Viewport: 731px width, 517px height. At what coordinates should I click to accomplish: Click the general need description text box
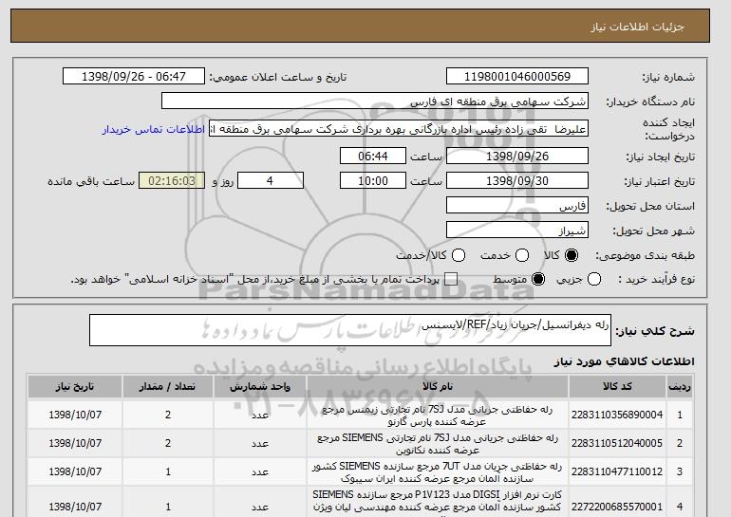(x=350, y=330)
